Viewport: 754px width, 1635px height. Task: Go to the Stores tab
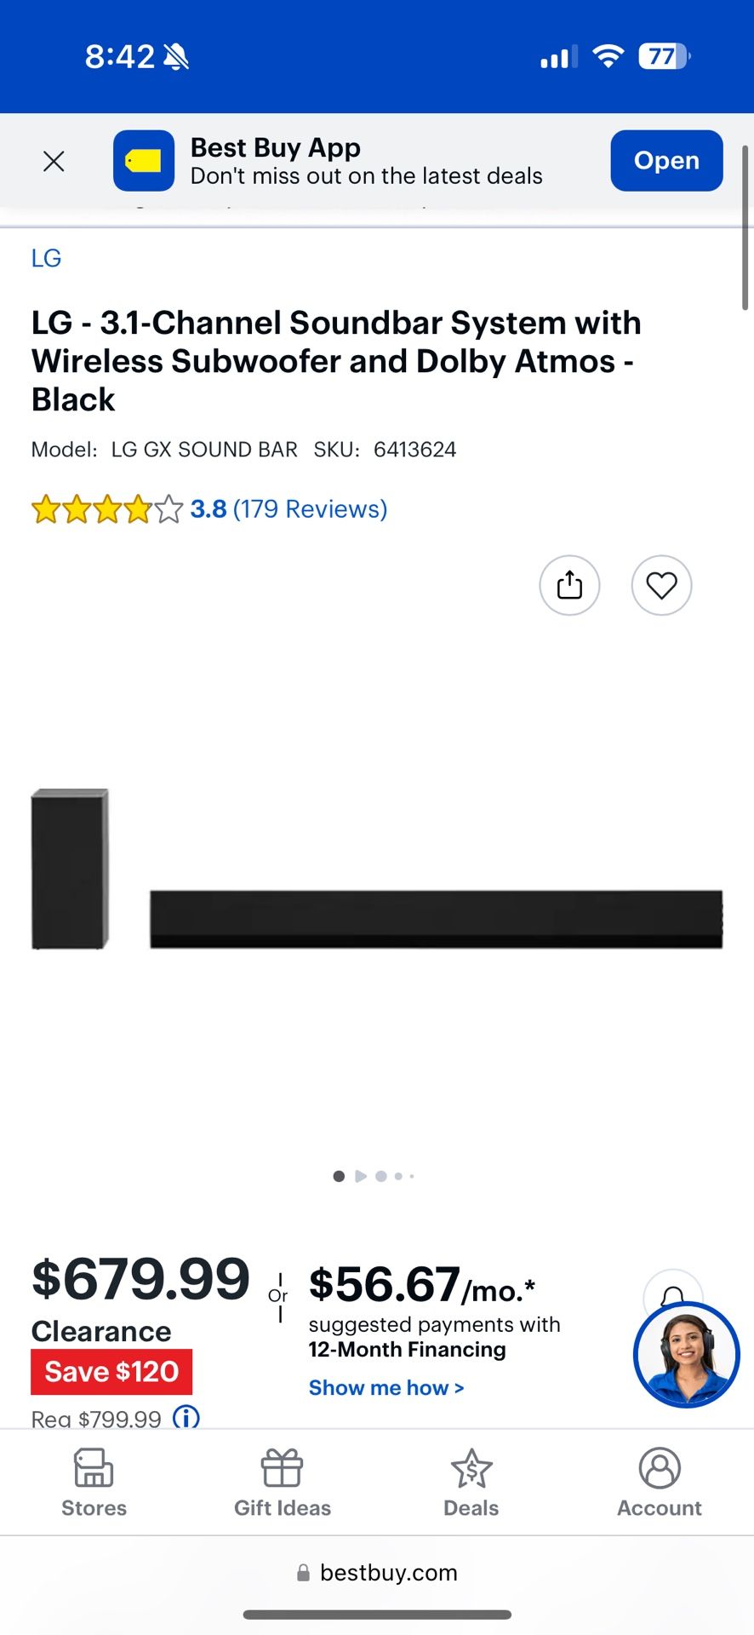coord(94,1483)
